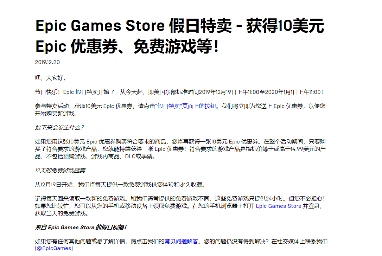Click the title line "Epic 优惠券、免费游戏等！"
The image size is (382, 256).
(128, 46)
